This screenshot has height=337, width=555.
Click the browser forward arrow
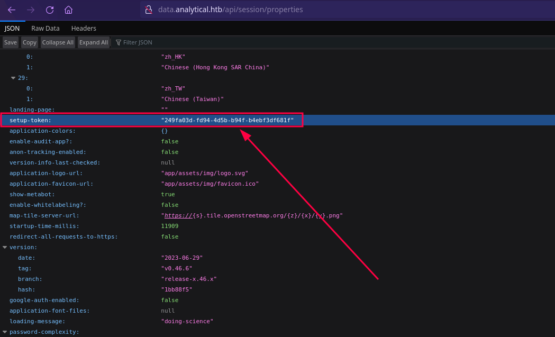point(31,10)
